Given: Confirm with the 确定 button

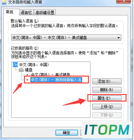Looking at the screenshot, I should pos(67,132).
